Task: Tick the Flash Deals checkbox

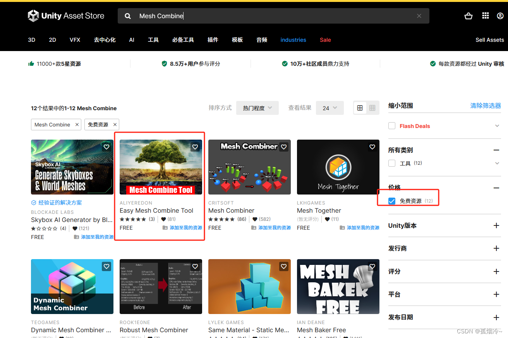Action: [392, 126]
